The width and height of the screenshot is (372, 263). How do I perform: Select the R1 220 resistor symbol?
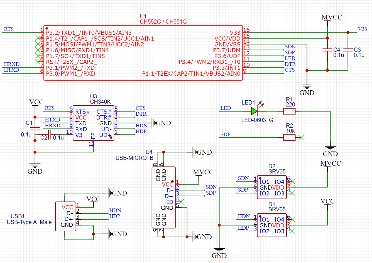pyautogui.click(x=289, y=111)
